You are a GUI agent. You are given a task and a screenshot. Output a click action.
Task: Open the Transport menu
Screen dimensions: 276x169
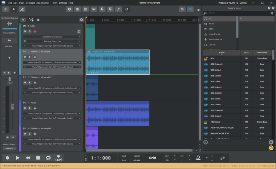click(30, 3)
